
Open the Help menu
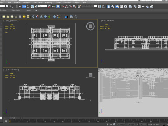coord(84,3)
